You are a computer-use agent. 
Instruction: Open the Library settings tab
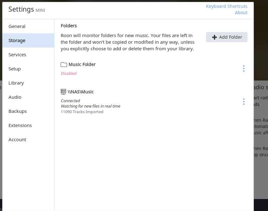(x=28, y=83)
